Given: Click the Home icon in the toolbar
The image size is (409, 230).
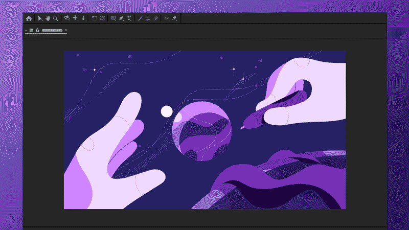Looking at the screenshot, I should pos(29,18).
